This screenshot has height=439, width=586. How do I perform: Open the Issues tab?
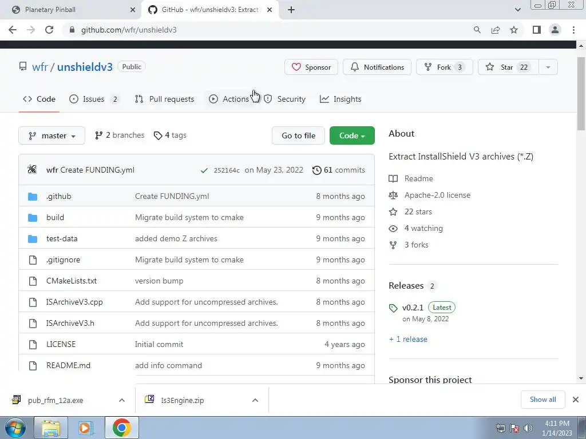pyautogui.click(x=94, y=99)
